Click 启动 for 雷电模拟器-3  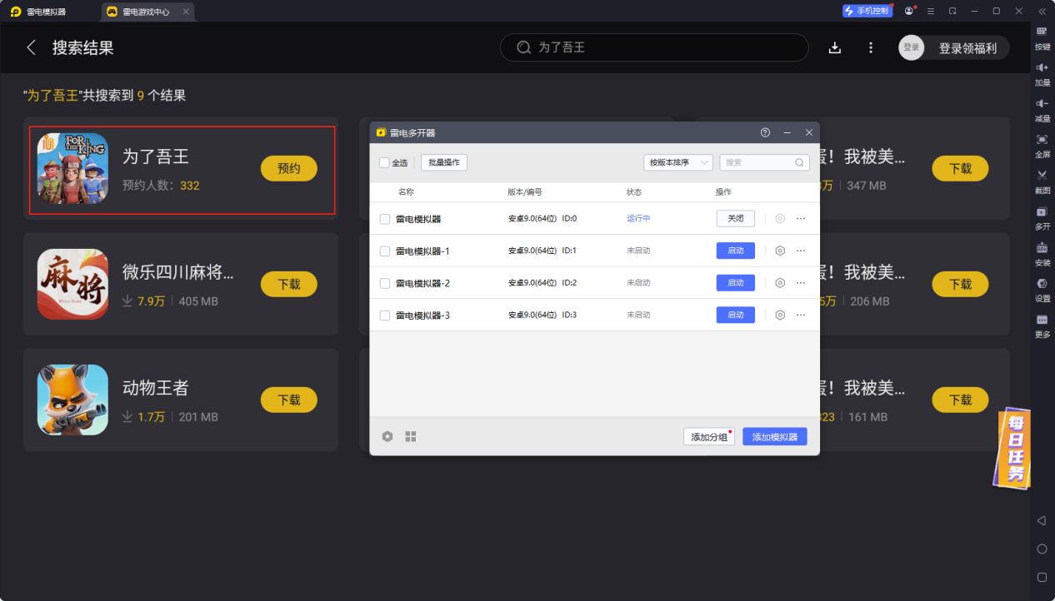click(736, 315)
